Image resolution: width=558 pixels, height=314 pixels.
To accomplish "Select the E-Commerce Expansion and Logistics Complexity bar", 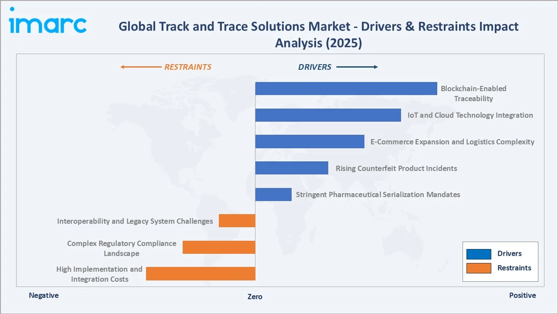I will (x=310, y=142).
